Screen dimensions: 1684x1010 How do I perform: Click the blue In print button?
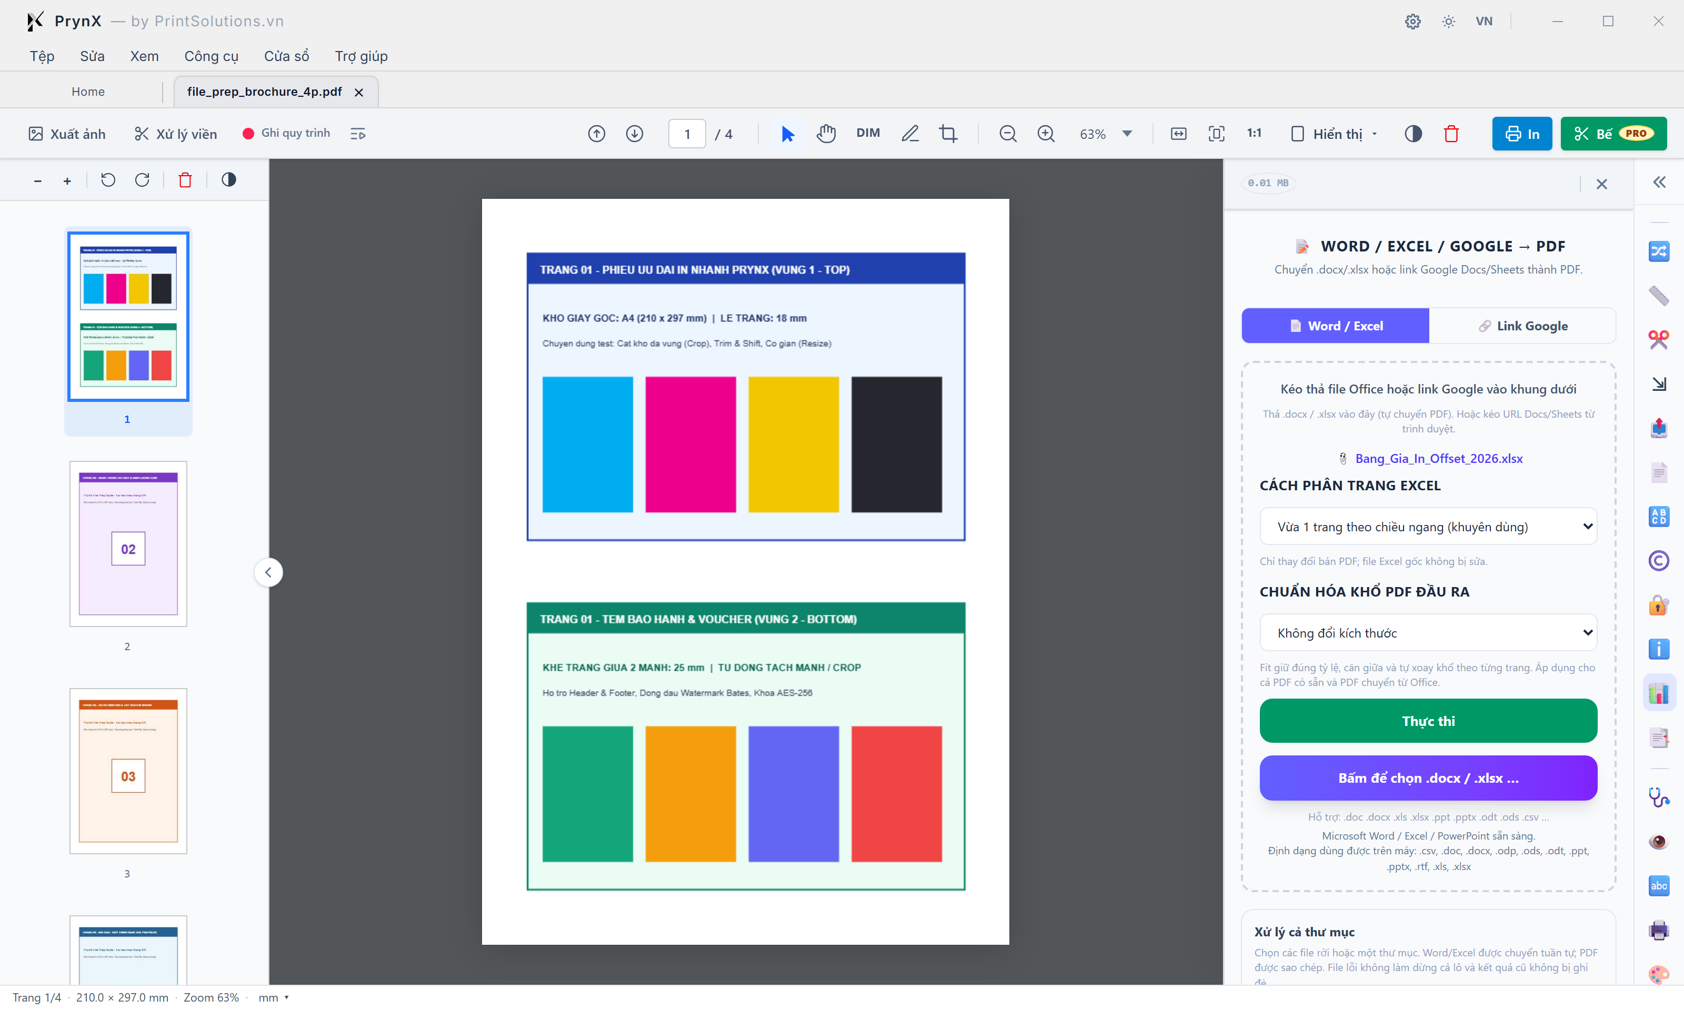pos(1522,134)
